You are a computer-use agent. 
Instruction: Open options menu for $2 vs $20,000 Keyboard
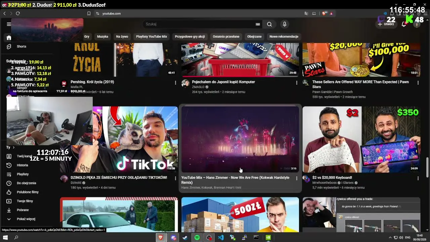[x=418, y=178]
